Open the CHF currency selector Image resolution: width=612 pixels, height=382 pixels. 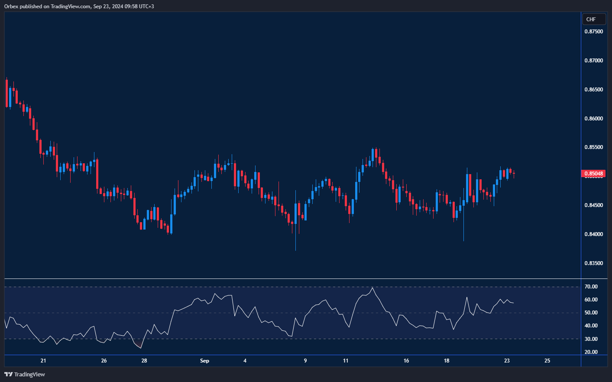[591, 19]
